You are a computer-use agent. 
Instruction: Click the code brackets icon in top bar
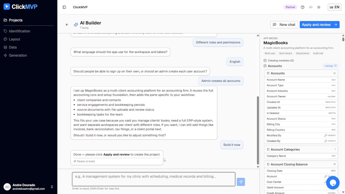click(310, 7)
